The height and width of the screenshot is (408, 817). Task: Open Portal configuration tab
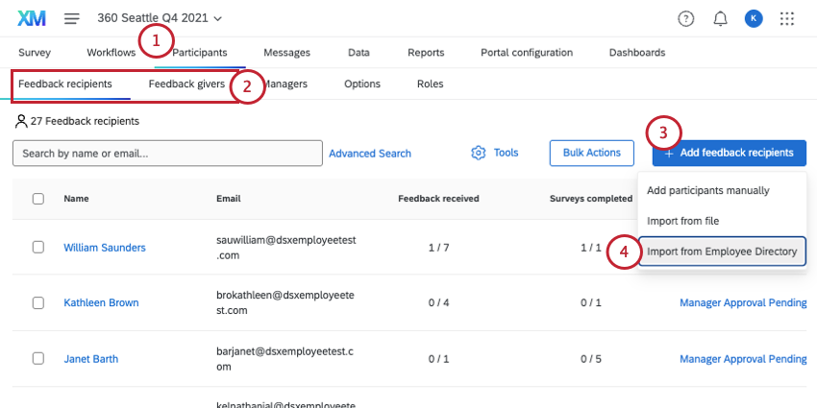pos(527,53)
